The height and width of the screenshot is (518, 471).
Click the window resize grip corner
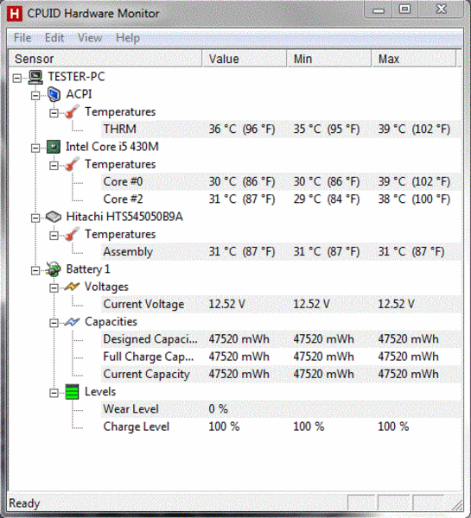coord(457,505)
